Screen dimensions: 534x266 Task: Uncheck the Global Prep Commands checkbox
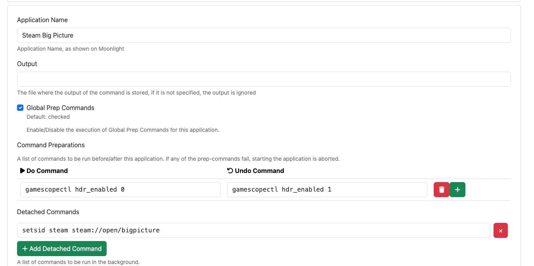coord(20,108)
